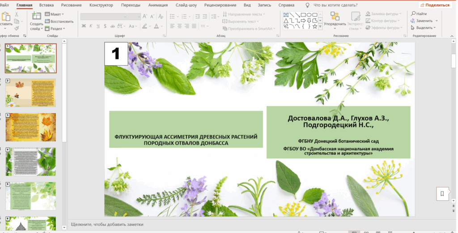Click Найти search button
The height and width of the screenshot is (233, 458).
tap(419, 14)
